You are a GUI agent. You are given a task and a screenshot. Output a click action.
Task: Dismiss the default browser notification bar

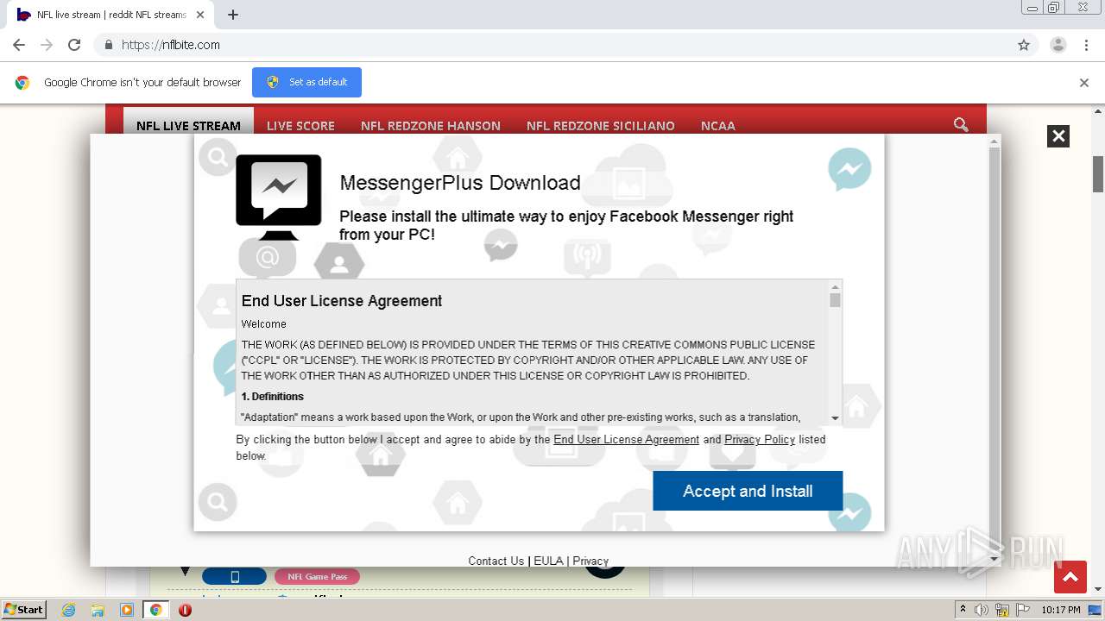click(1084, 83)
